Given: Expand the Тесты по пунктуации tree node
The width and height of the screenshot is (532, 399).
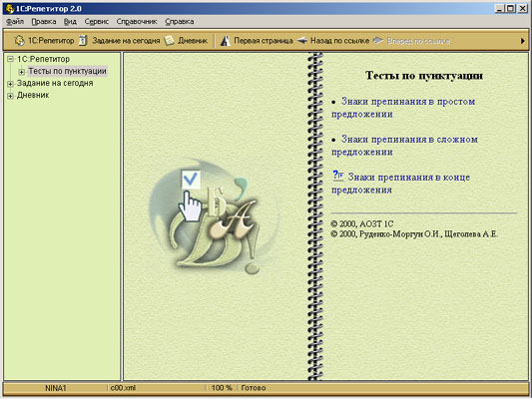Looking at the screenshot, I should 21,72.
